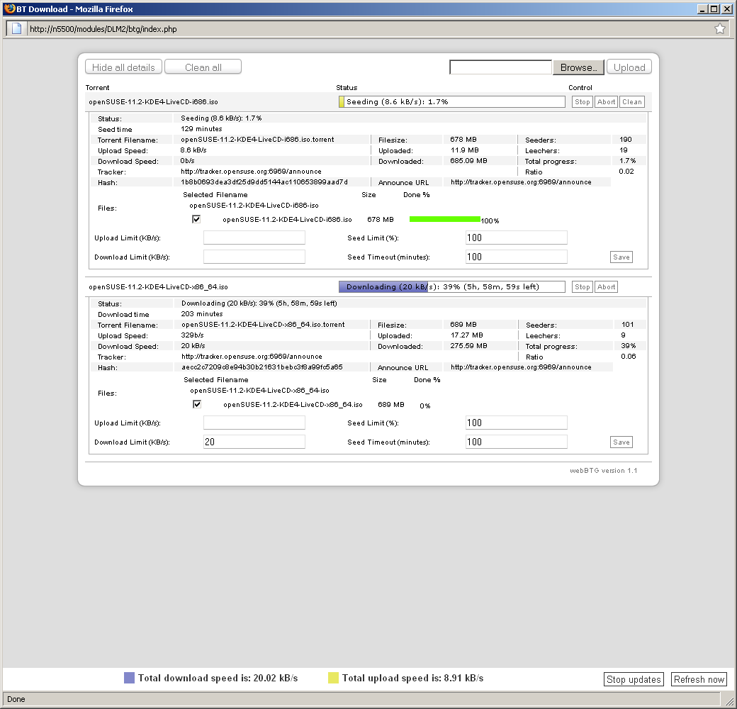
Task: Focus Upload Limit field of x86_64 torrent
Action: [254, 423]
